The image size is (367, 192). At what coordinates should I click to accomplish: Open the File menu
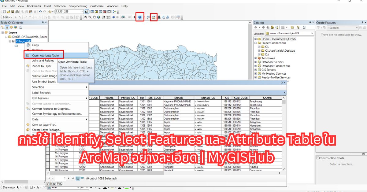[5, 6]
